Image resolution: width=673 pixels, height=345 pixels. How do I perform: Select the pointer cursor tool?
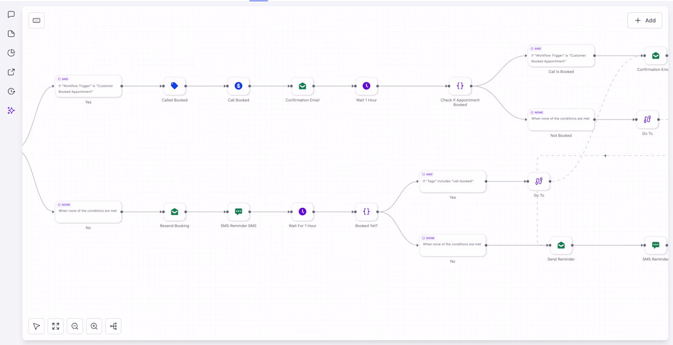coord(37,326)
